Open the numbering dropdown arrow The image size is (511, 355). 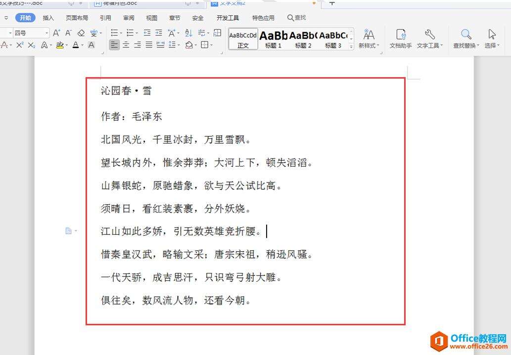[x=137, y=33]
